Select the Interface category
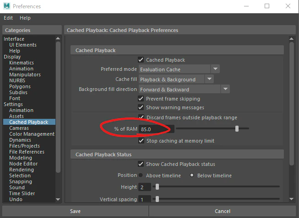Viewport: 299px width, 218px height. coord(14,39)
